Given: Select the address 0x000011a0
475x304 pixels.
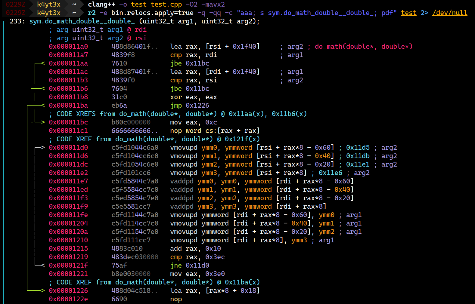Looking at the screenshot, I should coord(68,47).
